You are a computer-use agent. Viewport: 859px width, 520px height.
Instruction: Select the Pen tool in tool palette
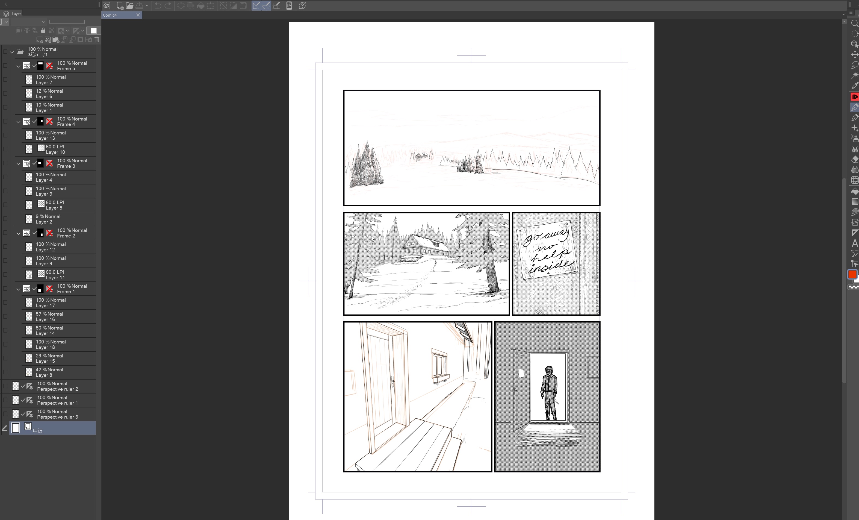click(854, 107)
